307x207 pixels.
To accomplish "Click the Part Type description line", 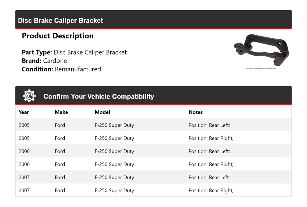I will point(74,52).
